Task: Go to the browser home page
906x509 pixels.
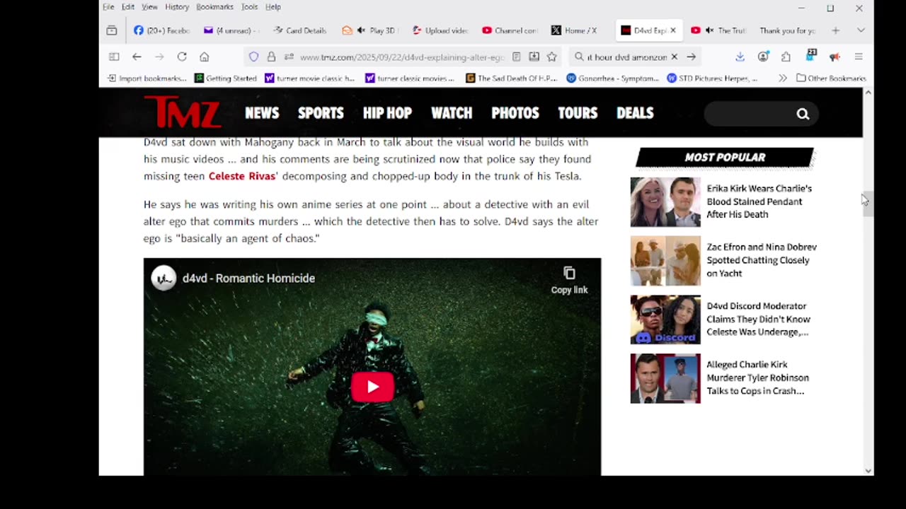Action: click(205, 57)
